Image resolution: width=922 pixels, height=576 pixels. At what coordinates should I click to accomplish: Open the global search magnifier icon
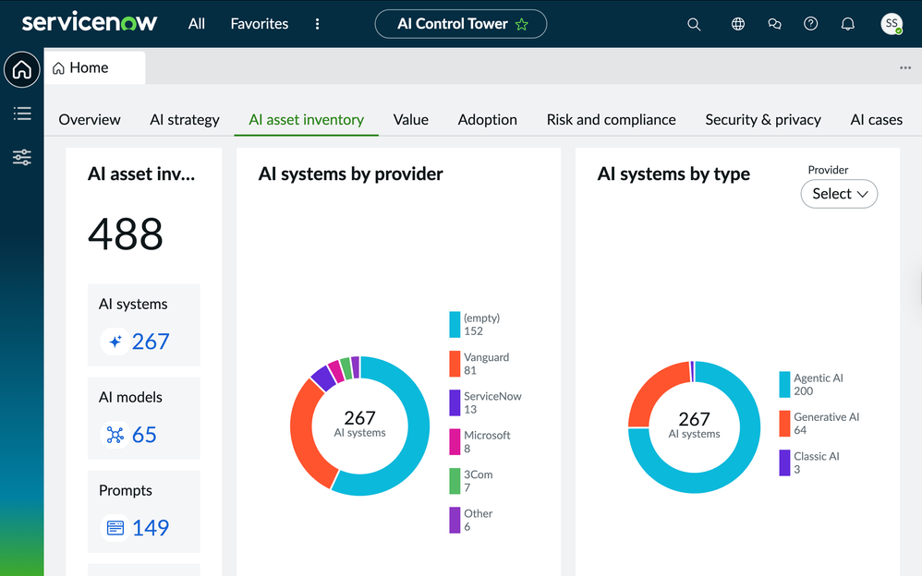pyautogui.click(x=694, y=24)
